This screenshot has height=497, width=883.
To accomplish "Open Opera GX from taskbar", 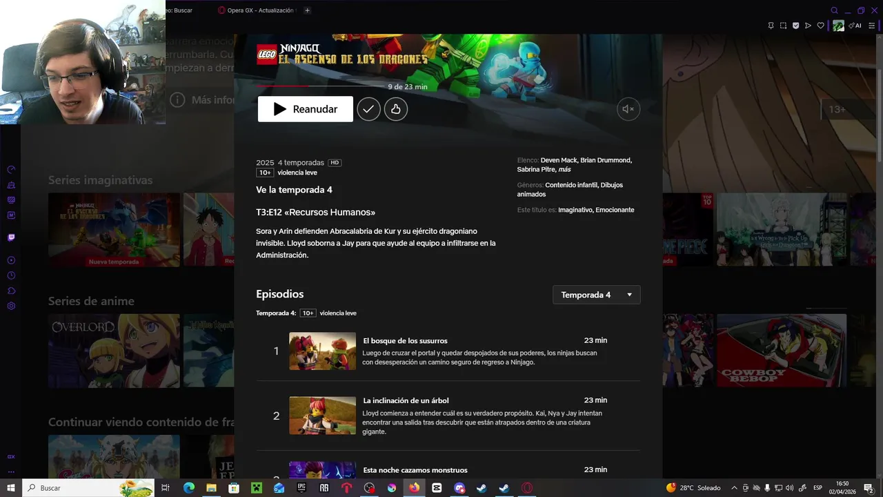I will (x=527, y=488).
